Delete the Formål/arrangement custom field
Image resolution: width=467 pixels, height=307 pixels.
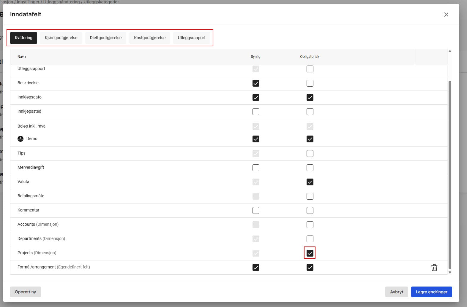[x=434, y=268]
